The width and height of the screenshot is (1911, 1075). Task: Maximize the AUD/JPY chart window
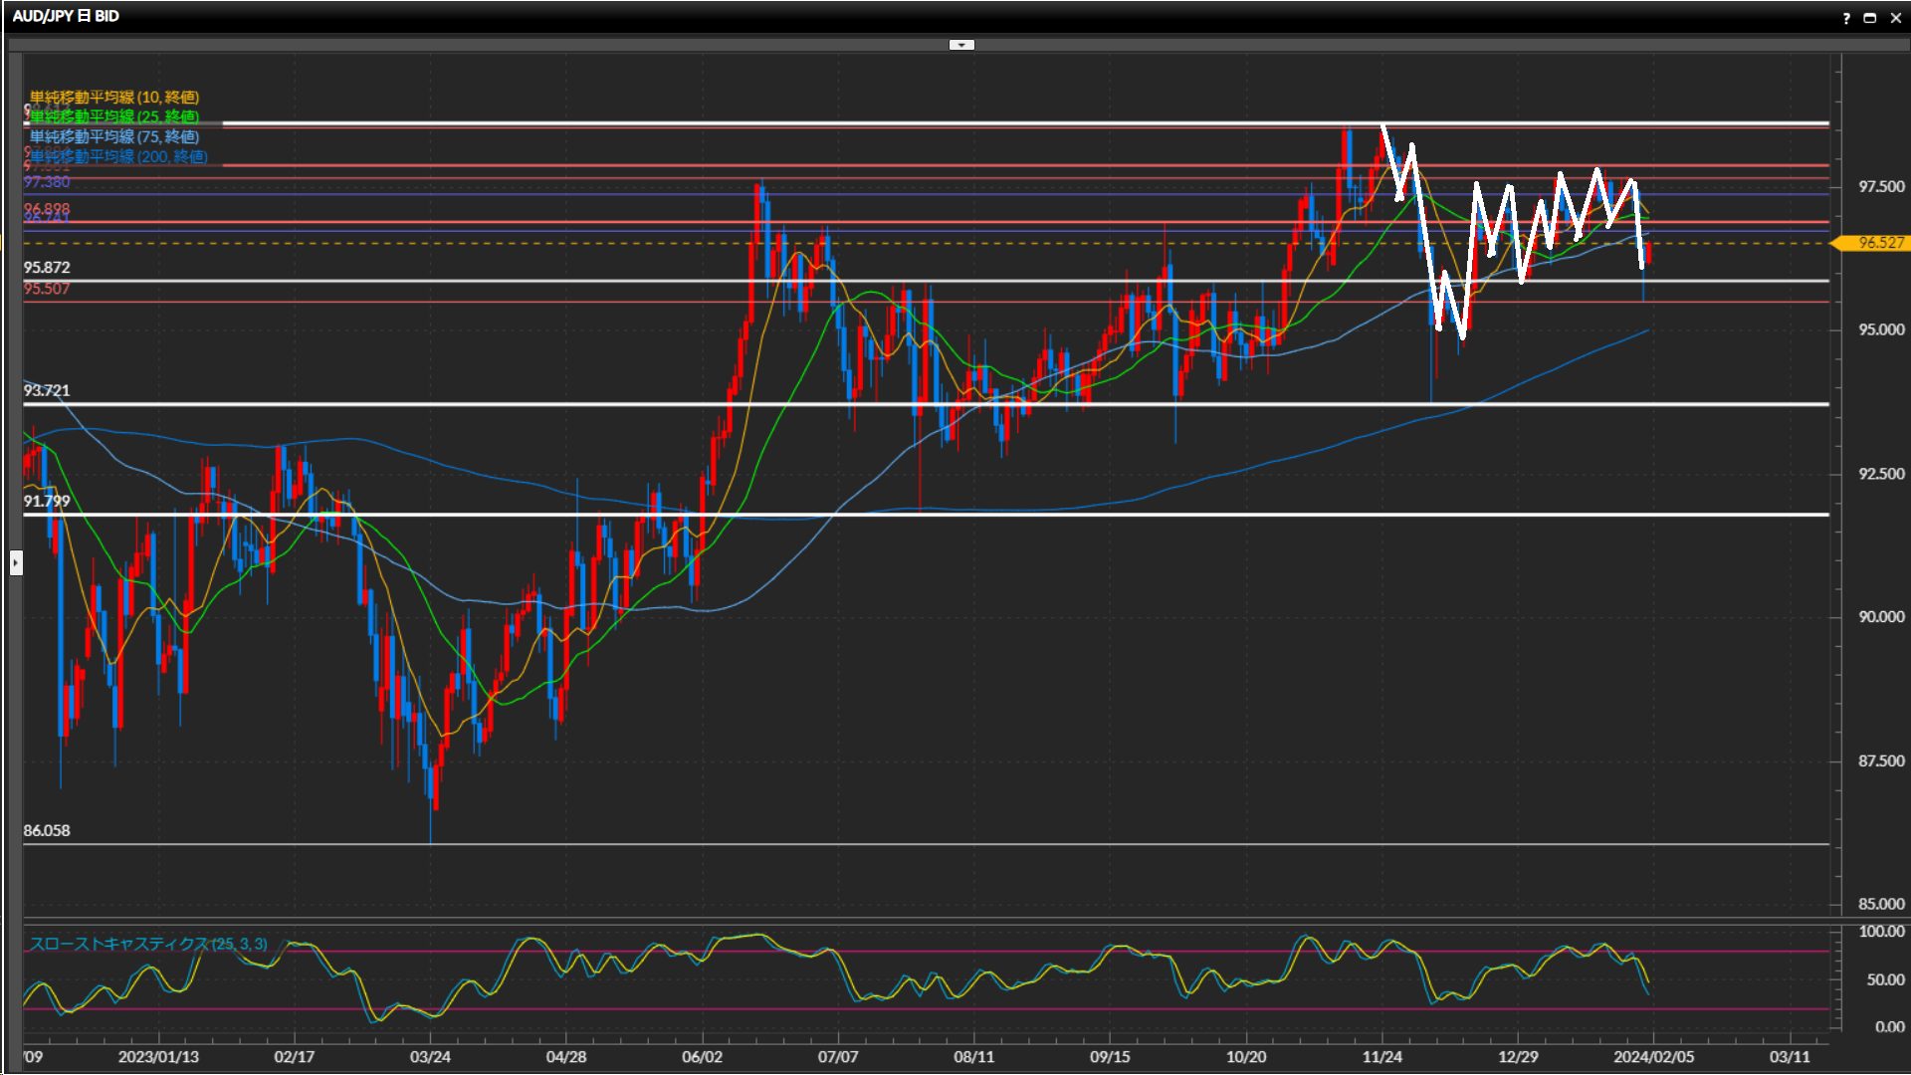1870,18
